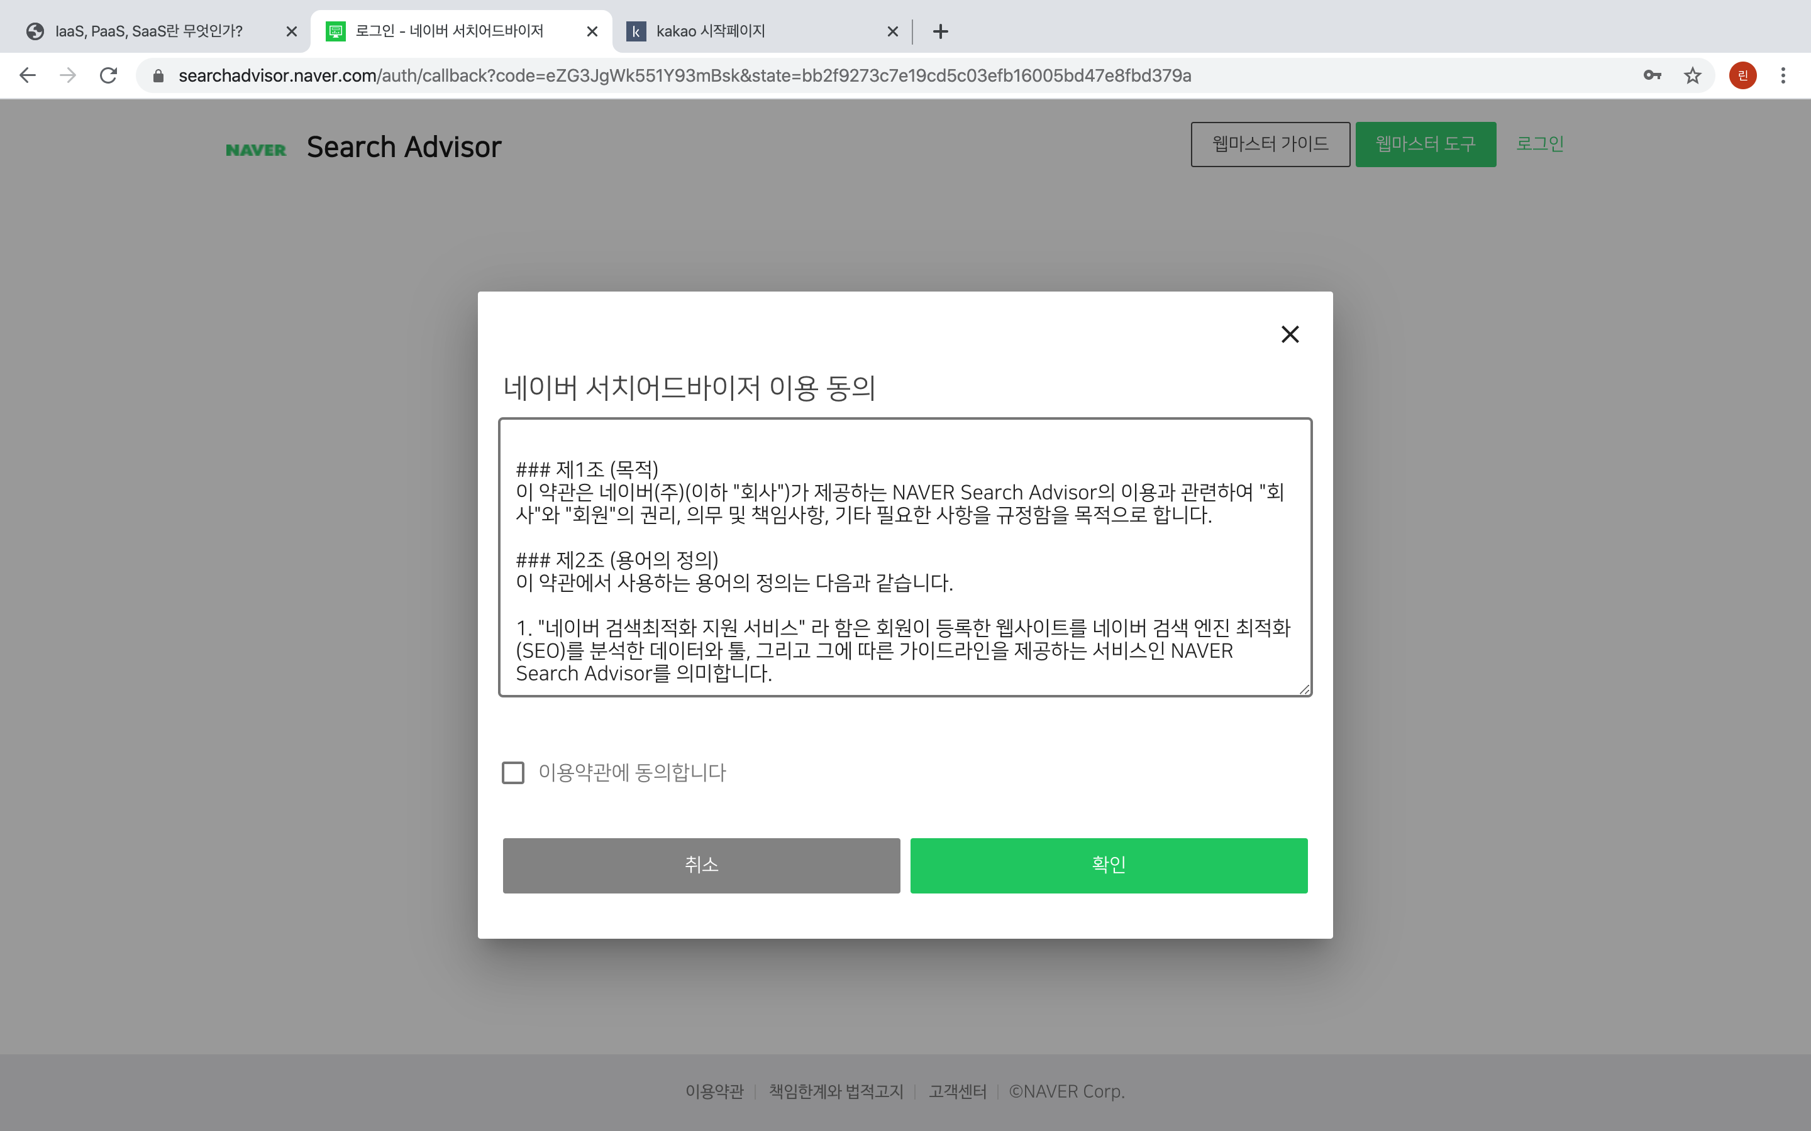Click the 로그인 link in the header
The image size is (1811, 1131).
(x=1539, y=144)
